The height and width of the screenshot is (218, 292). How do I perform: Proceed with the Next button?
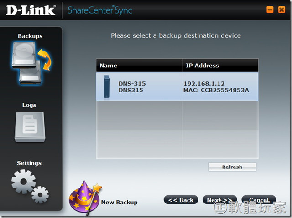(x=220, y=200)
